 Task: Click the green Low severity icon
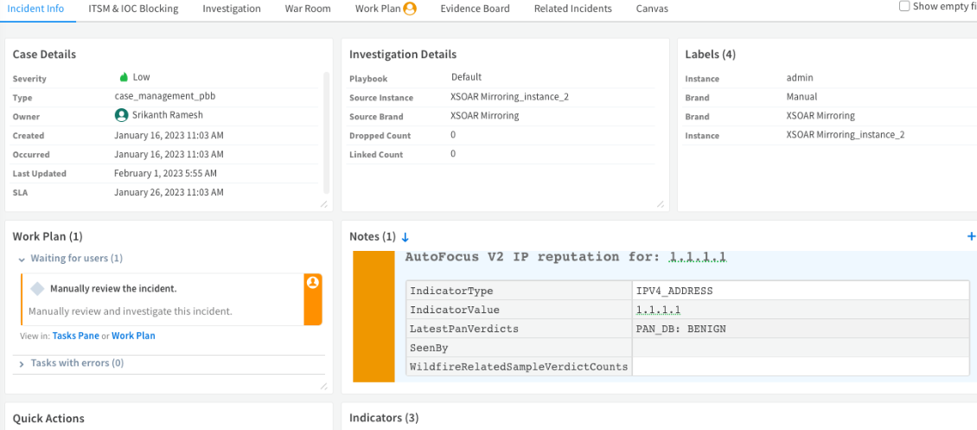[124, 77]
